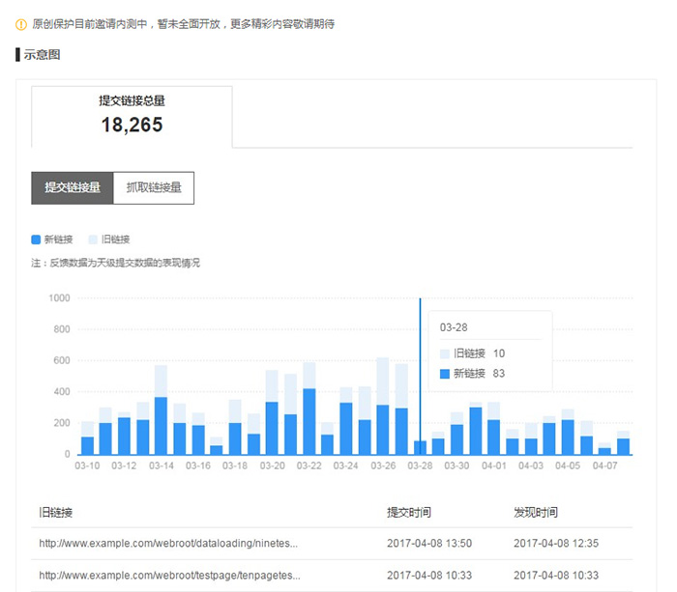Click the orange warning notice icon
This screenshot has width=677, height=592.
pos(21,24)
